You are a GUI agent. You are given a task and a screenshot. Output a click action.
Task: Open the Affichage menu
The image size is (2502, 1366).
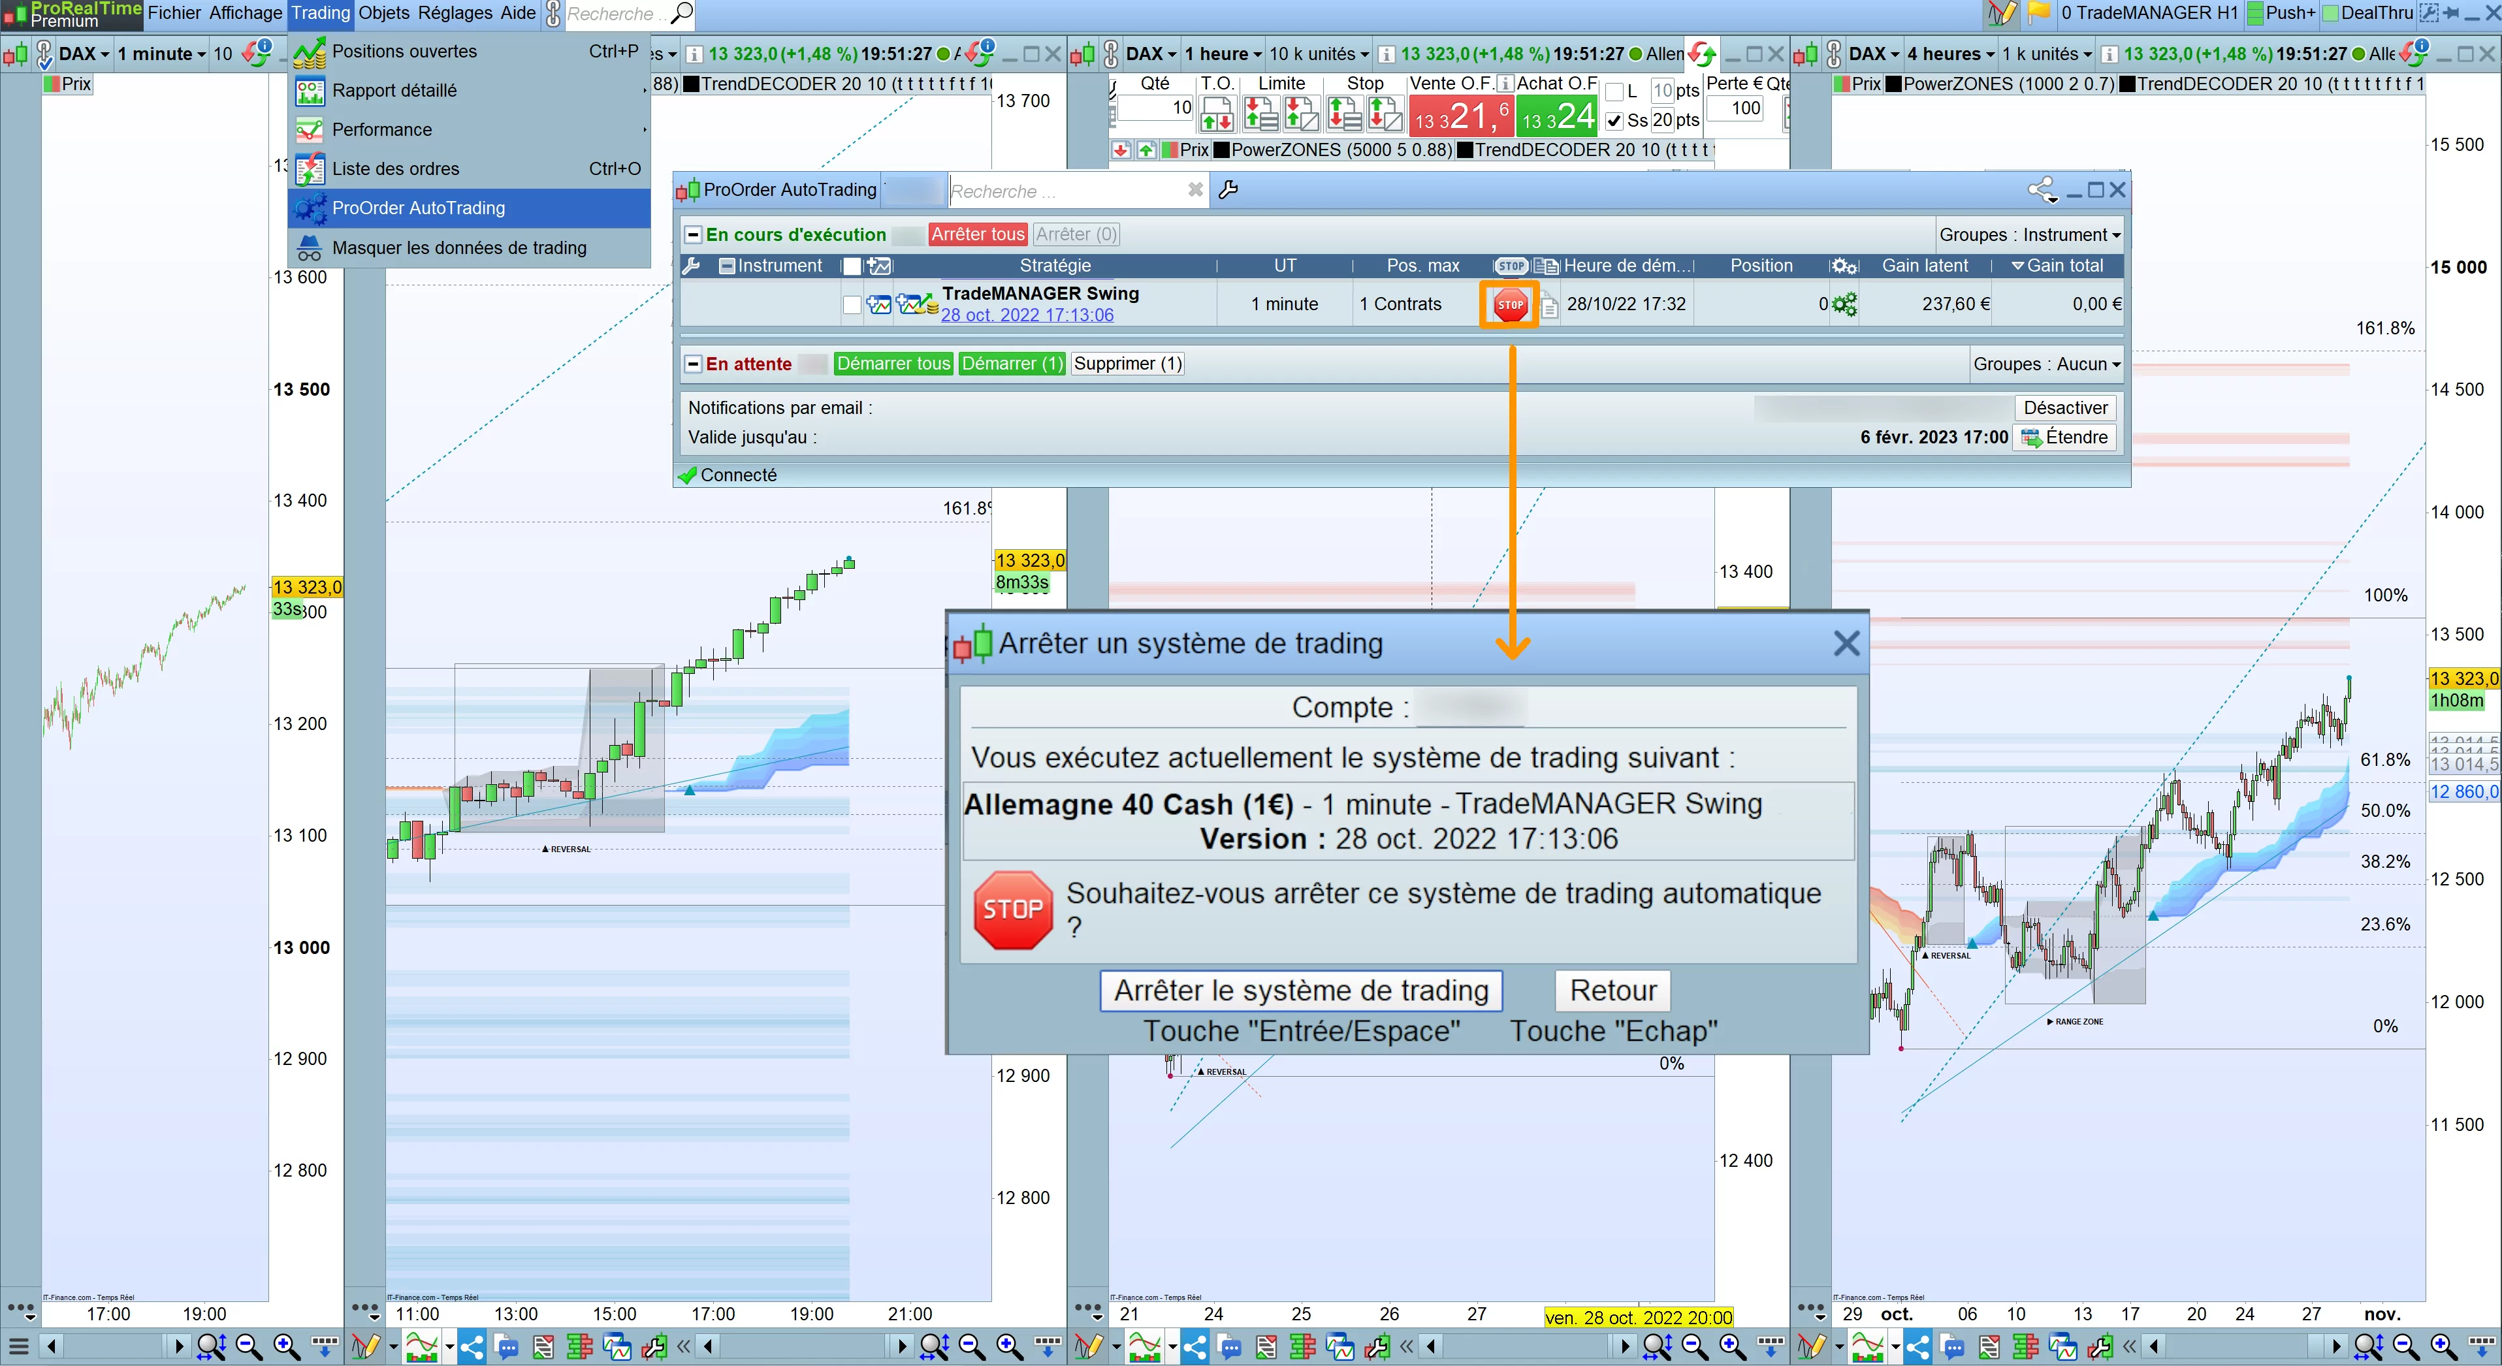point(246,12)
